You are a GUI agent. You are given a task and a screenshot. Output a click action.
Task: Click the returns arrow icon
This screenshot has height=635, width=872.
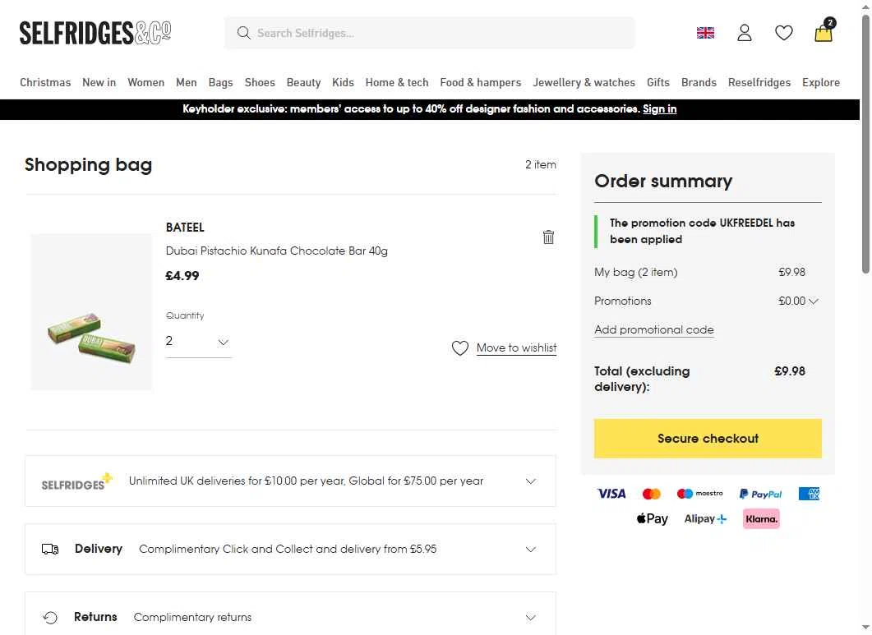(x=50, y=617)
